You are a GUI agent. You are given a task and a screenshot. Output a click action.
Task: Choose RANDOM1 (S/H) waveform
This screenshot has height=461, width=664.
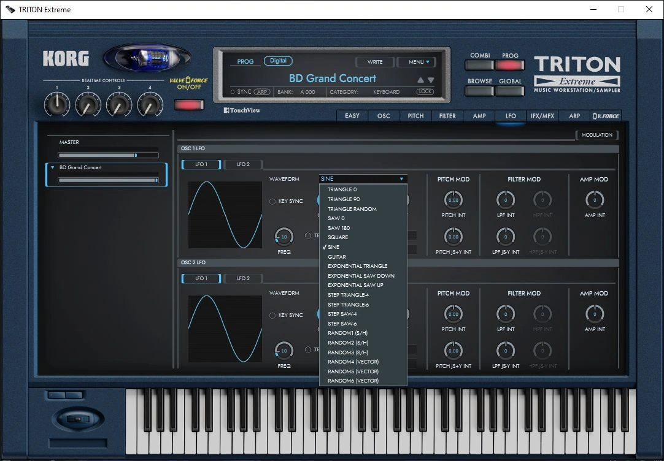pyautogui.click(x=363, y=333)
